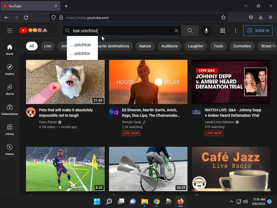Reload the page in Firefox

tap(26, 18)
